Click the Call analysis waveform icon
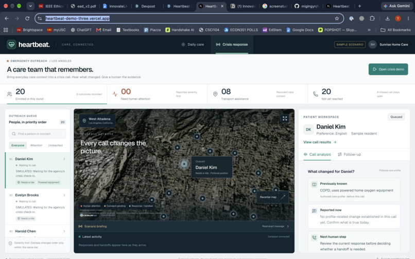 [305, 154]
